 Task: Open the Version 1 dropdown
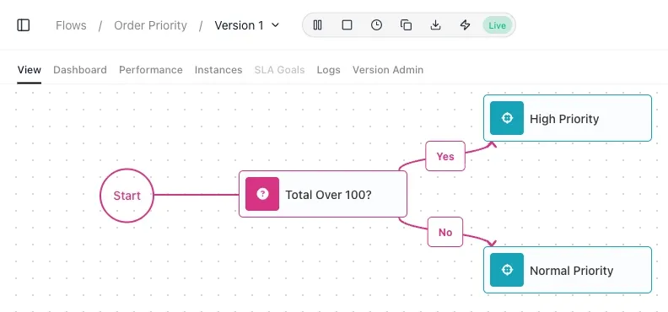click(x=247, y=25)
